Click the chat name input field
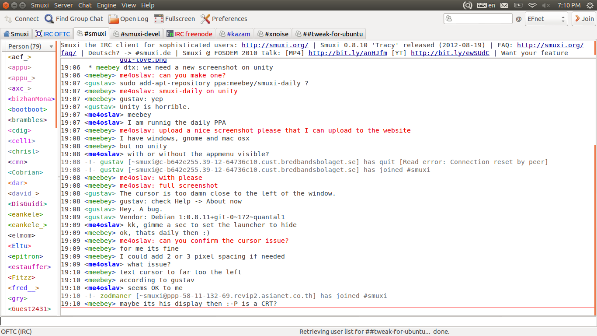The width and height of the screenshot is (597, 336). 478,19
